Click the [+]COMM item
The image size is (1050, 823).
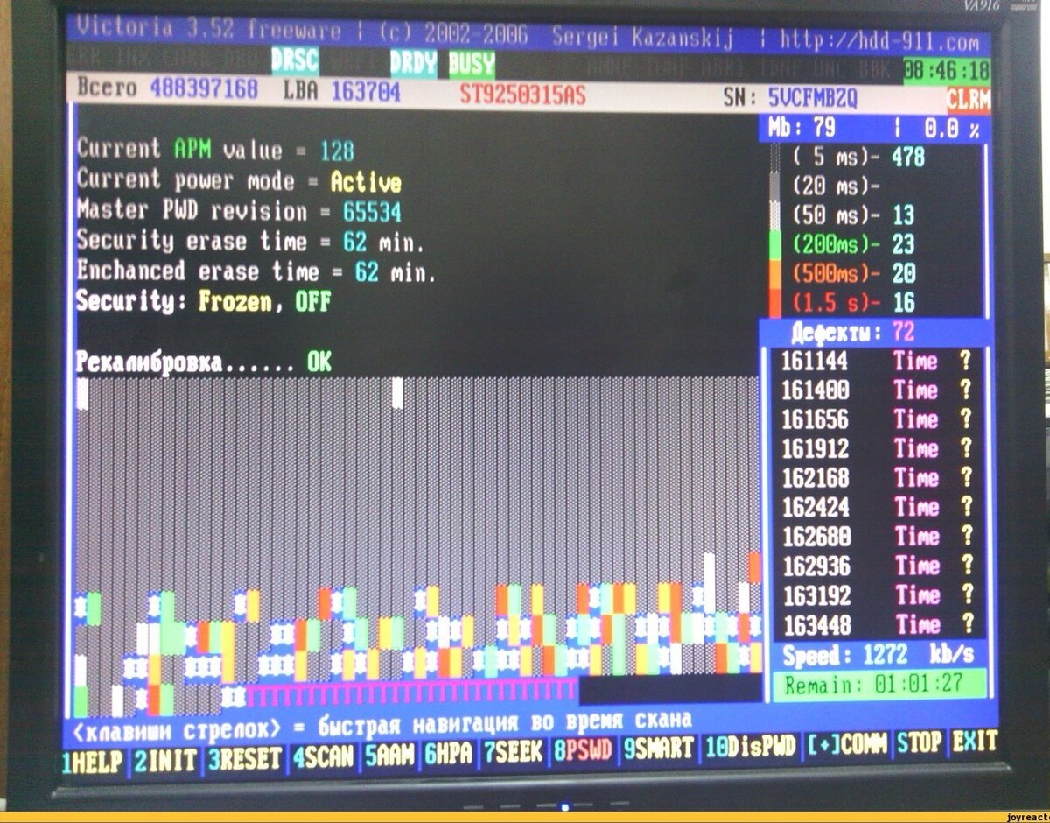[x=847, y=744]
